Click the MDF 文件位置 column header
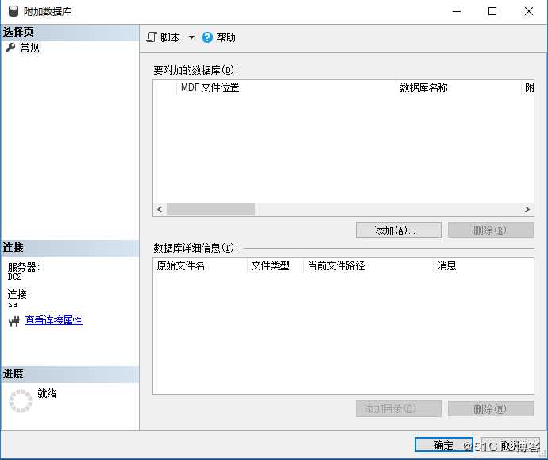This screenshot has height=460, width=548. click(x=287, y=87)
